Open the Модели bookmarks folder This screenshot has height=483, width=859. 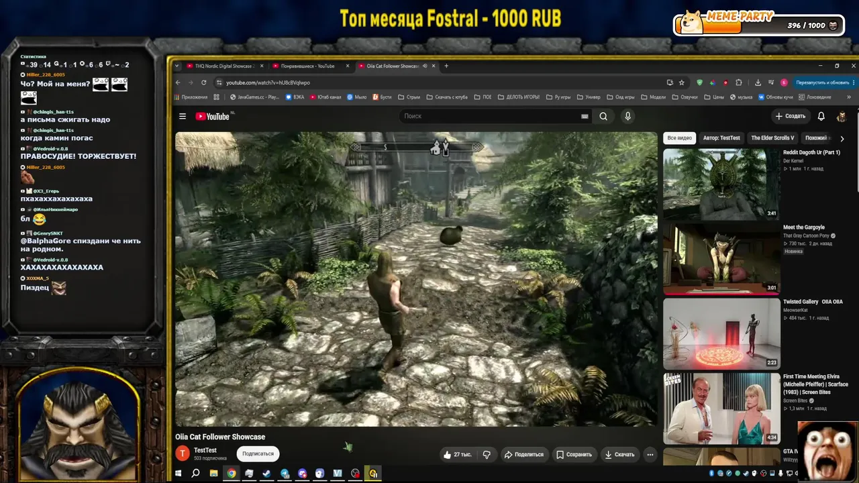click(653, 97)
